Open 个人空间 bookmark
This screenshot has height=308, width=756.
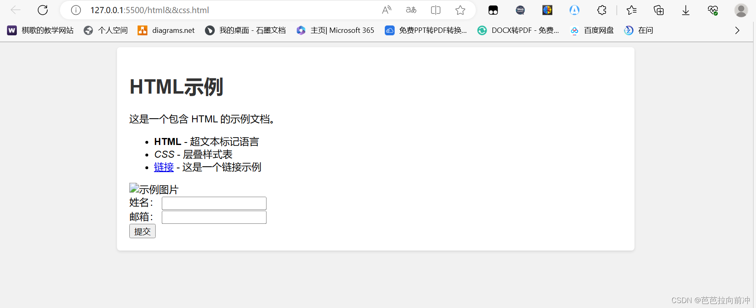pos(106,30)
